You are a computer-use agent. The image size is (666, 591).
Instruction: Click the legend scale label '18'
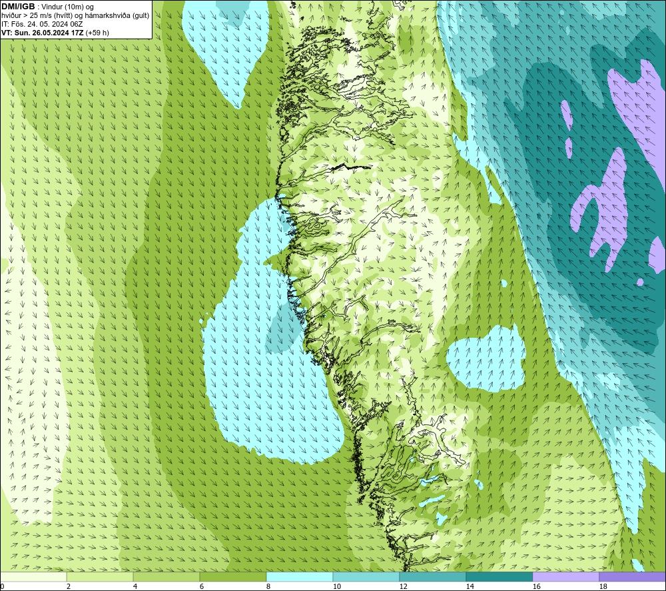[603, 586]
